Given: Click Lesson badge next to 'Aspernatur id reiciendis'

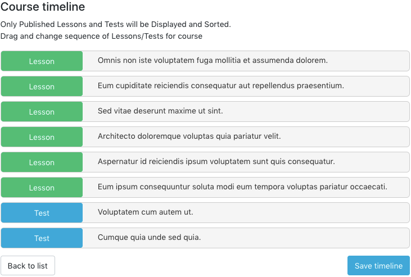Looking at the screenshot, I should [x=42, y=162].
